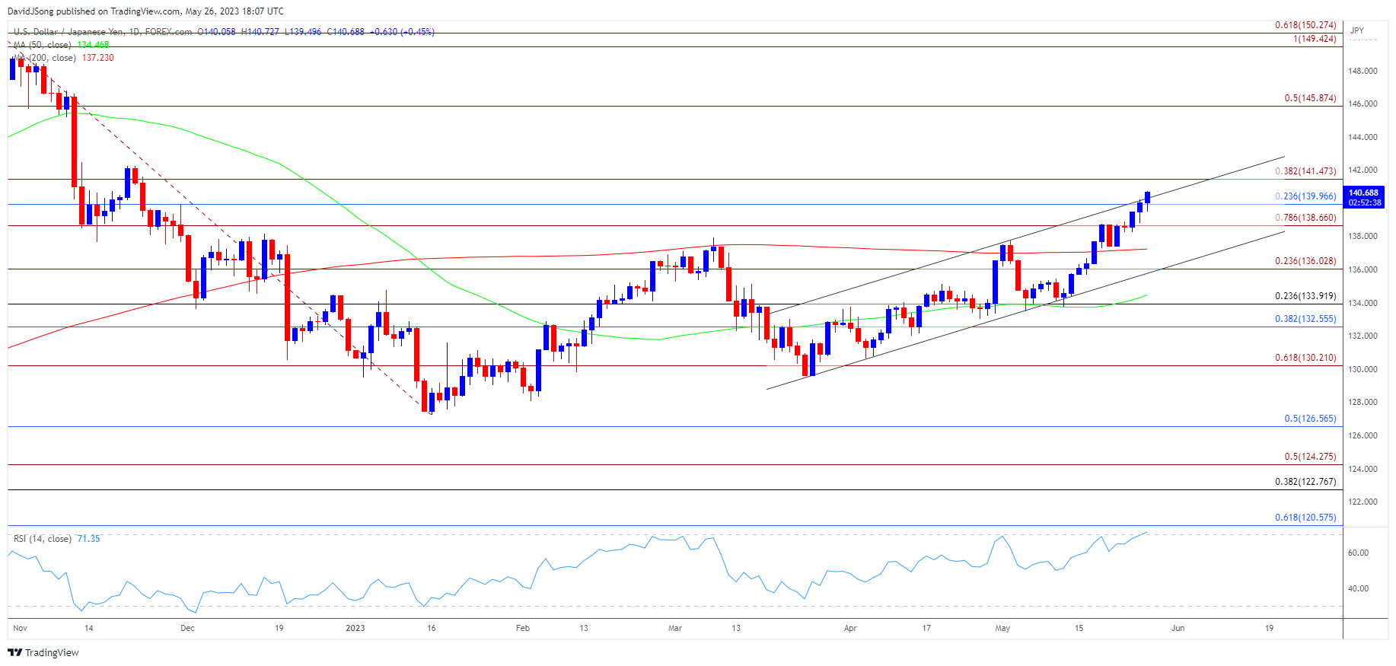Screen dimensions: 1396x666
Task: Select the 0.618(150.274) Fibonacci label
Action: tap(1305, 25)
